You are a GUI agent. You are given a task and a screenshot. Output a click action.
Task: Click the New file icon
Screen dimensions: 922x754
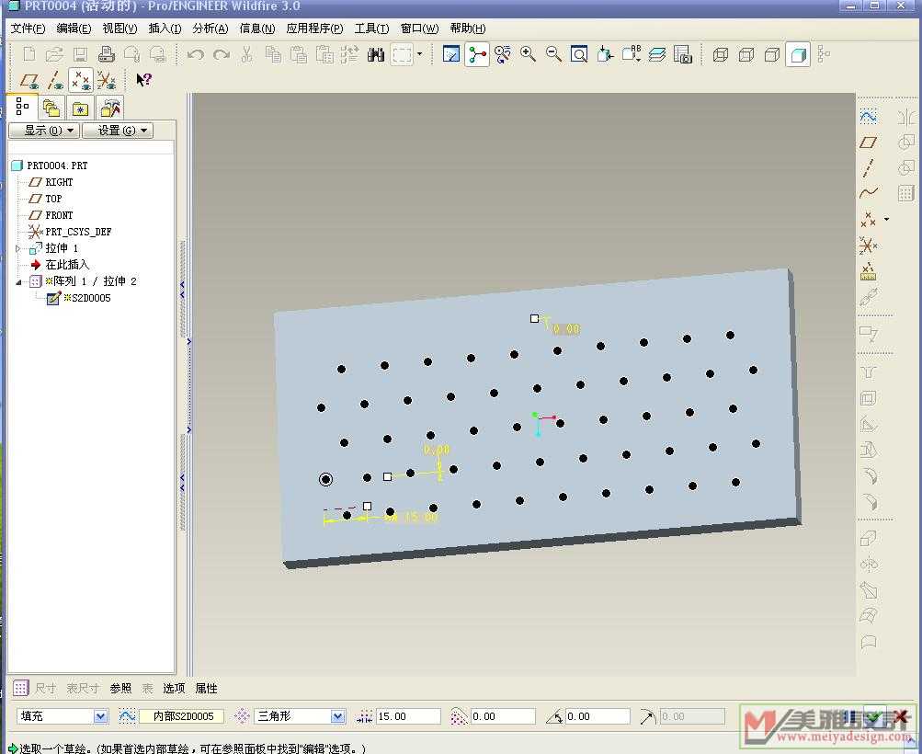[28, 54]
